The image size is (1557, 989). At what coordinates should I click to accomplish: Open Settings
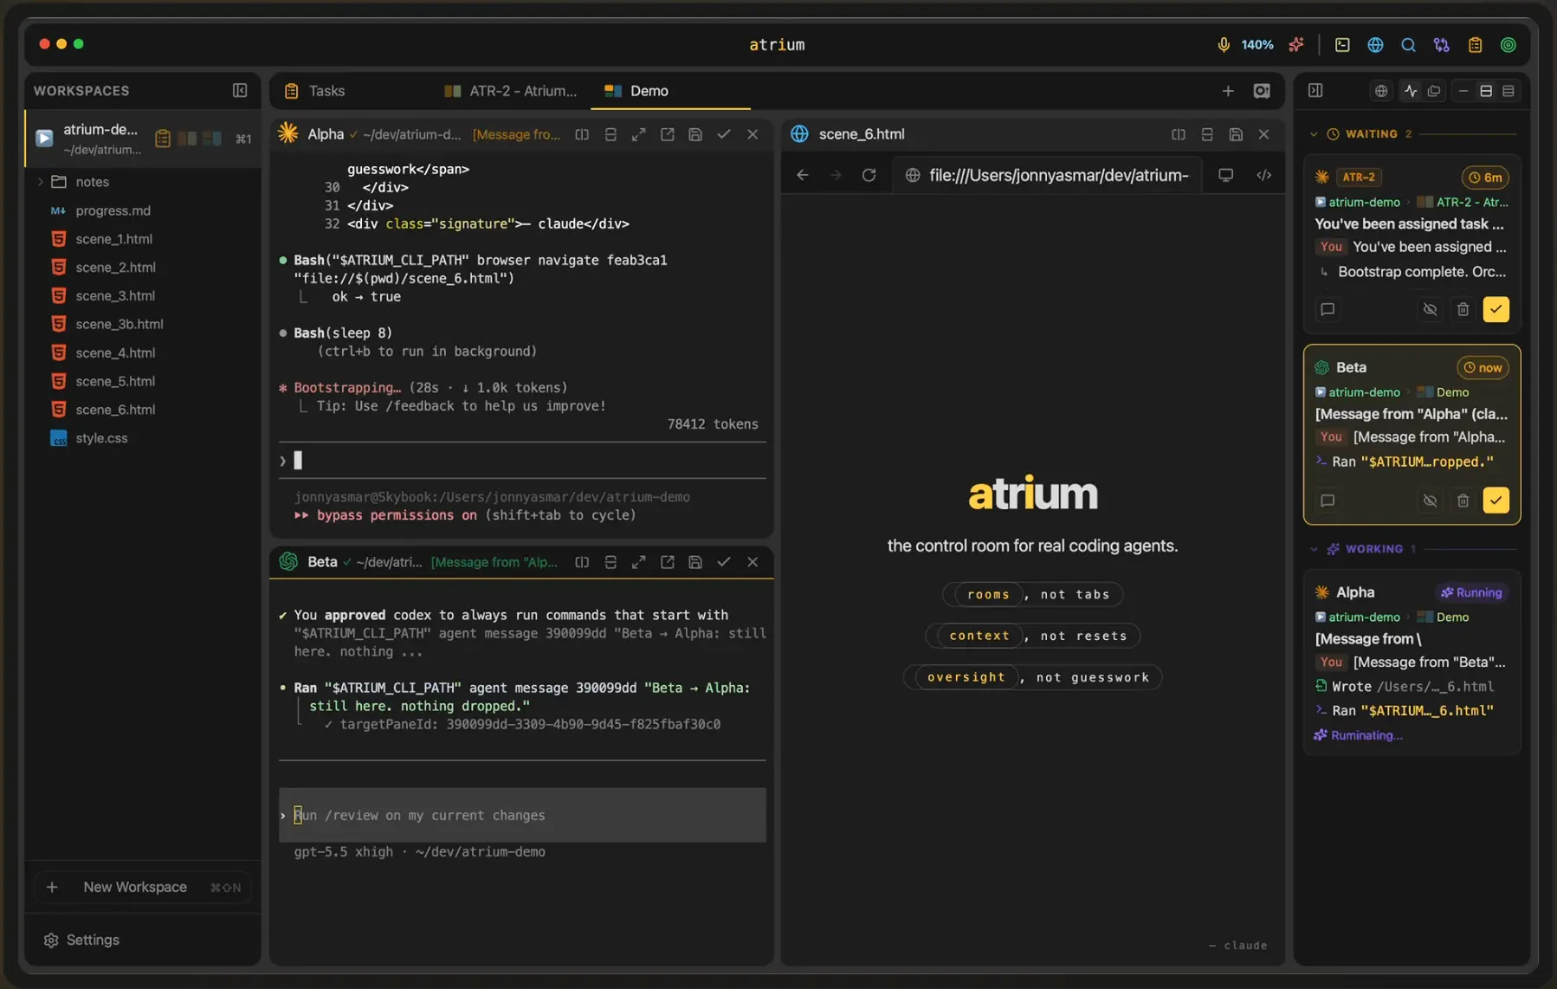click(x=82, y=940)
